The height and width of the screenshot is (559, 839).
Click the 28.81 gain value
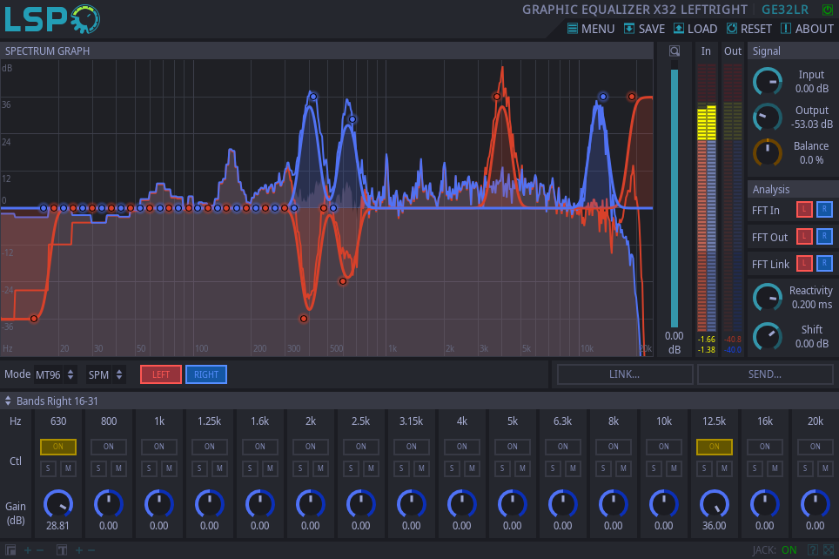coord(57,526)
